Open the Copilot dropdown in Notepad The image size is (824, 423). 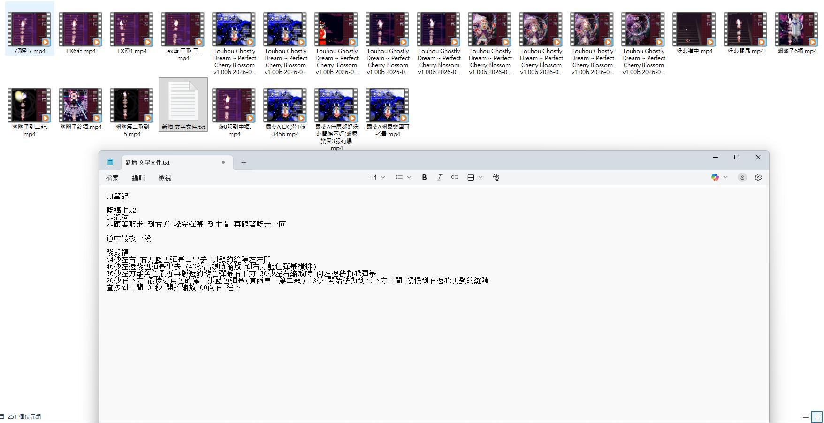click(x=719, y=177)
